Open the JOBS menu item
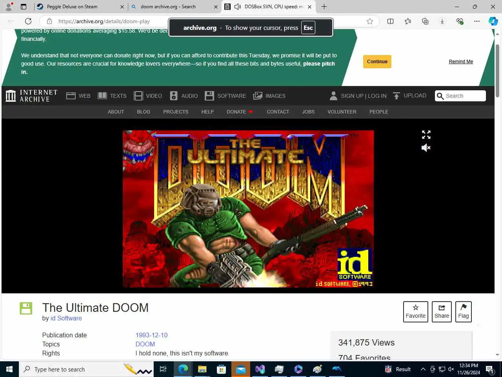This screenshot has height=377, width=502. coord(308,112)
